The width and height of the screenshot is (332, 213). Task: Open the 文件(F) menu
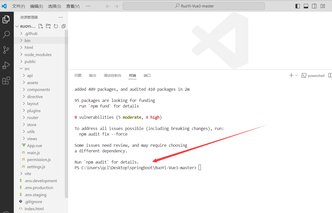(x=19, y=6)
